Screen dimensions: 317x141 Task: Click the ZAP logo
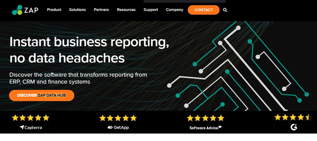coord(25,10)
